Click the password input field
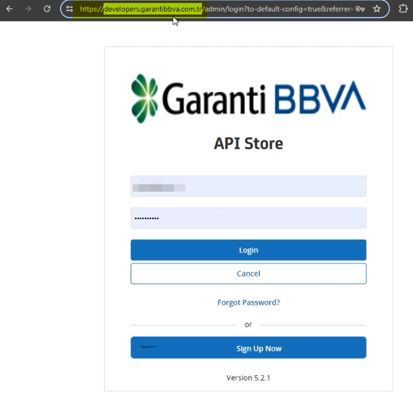Screen dimensions: 413x401 tap(248, 218)
